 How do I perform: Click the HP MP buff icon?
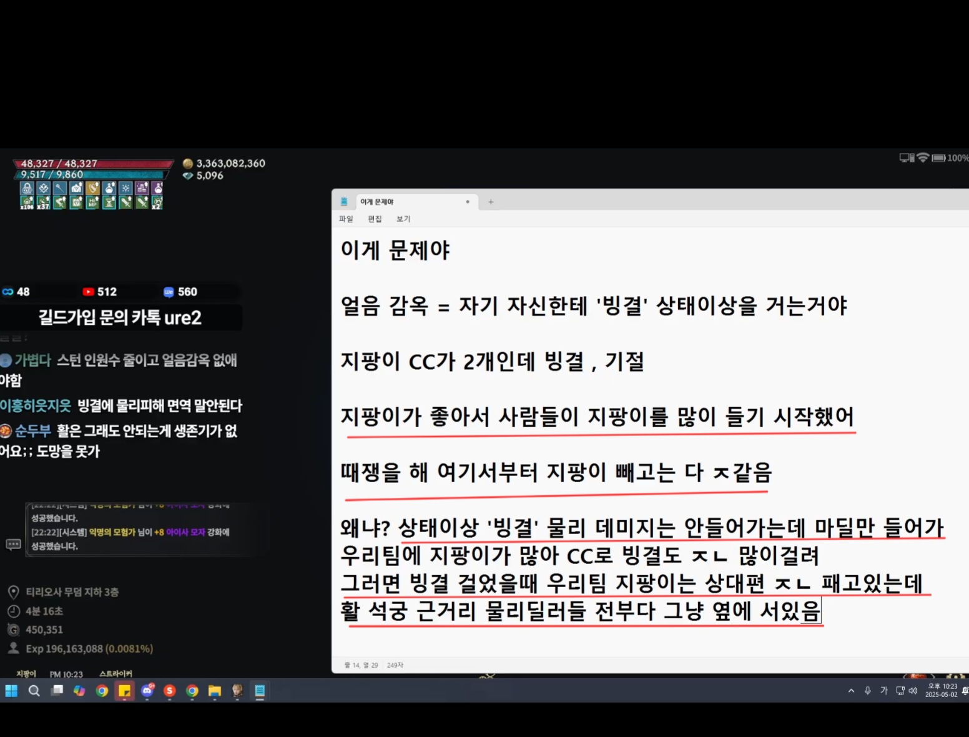point(92,202)
